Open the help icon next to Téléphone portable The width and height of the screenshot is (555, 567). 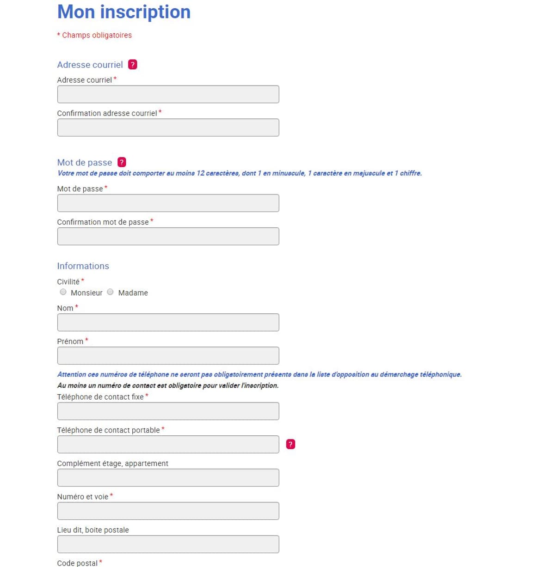point(290,444)
